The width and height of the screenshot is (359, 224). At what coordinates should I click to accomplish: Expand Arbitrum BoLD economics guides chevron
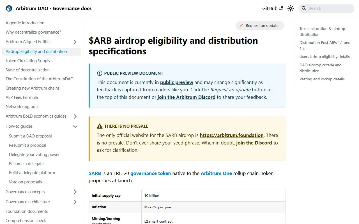(75, 116)
